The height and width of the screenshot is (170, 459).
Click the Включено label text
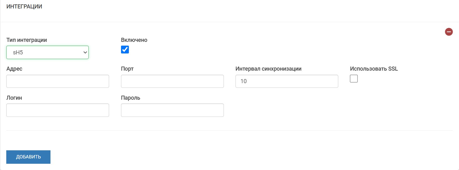click(134, 40)
